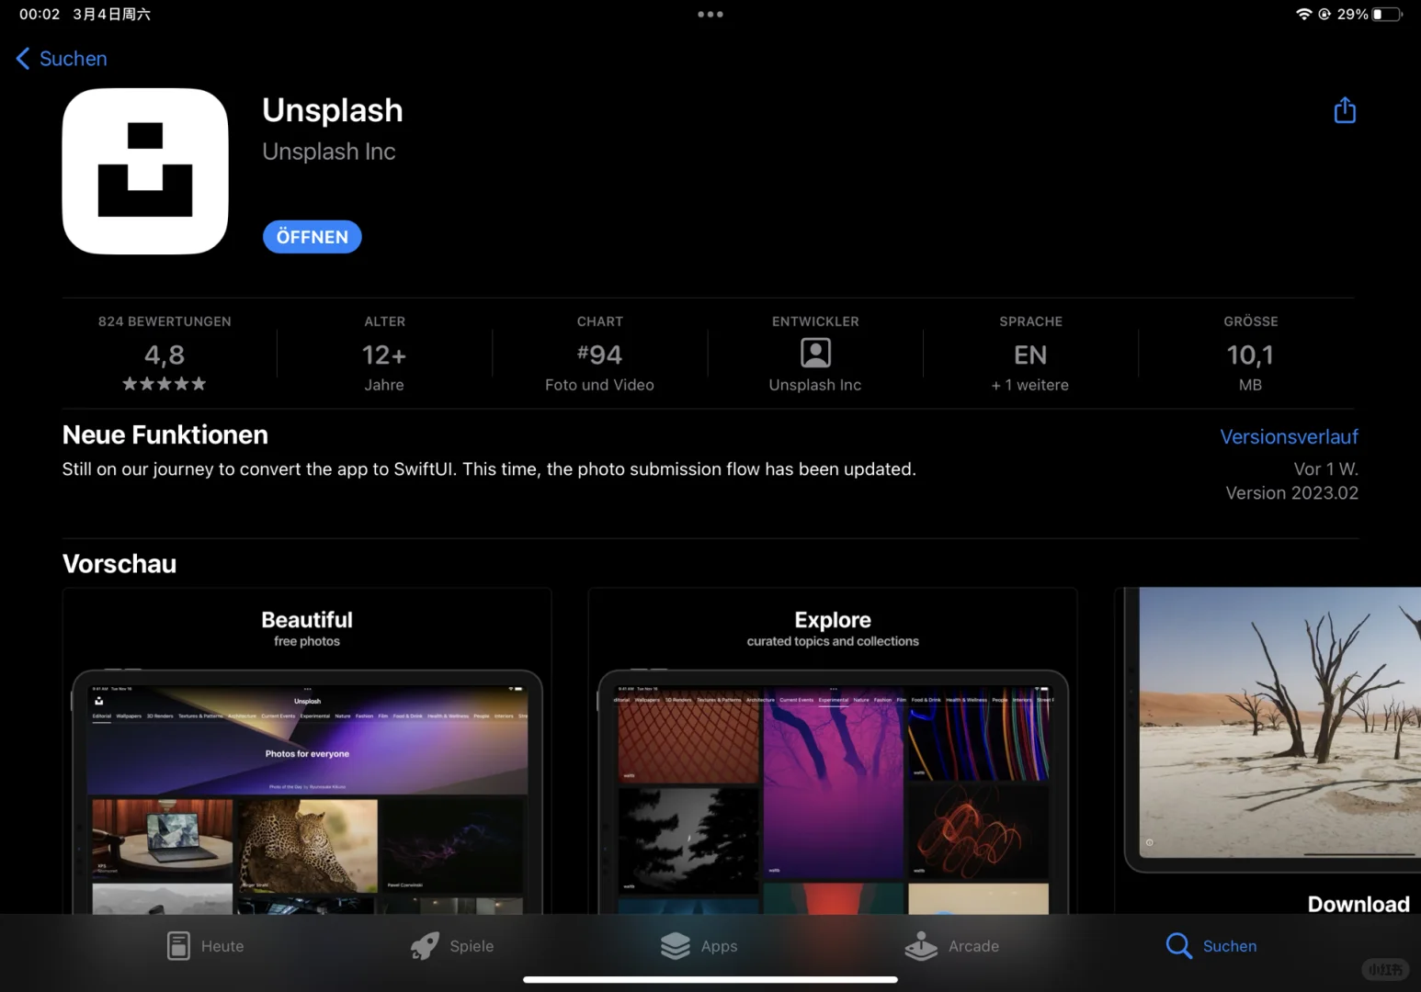Tap the 00:02 clock in the status bar
The height and width of the screenshot is (992, 1421).
pos(40,14)
